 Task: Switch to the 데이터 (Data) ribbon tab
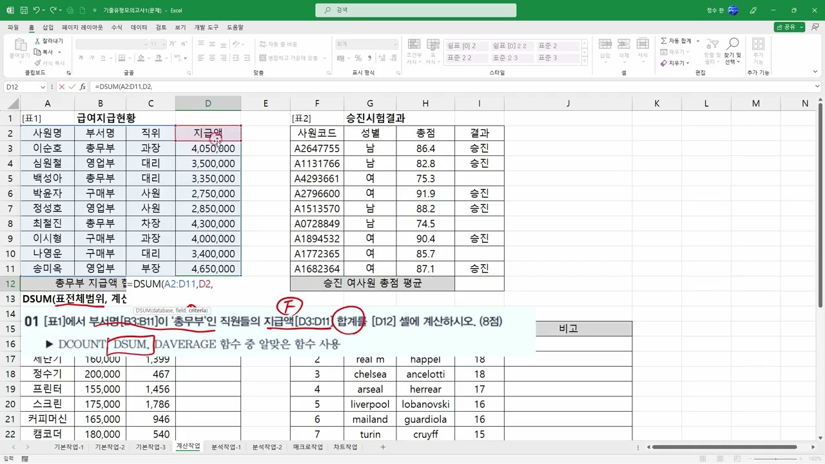[139, 28]
